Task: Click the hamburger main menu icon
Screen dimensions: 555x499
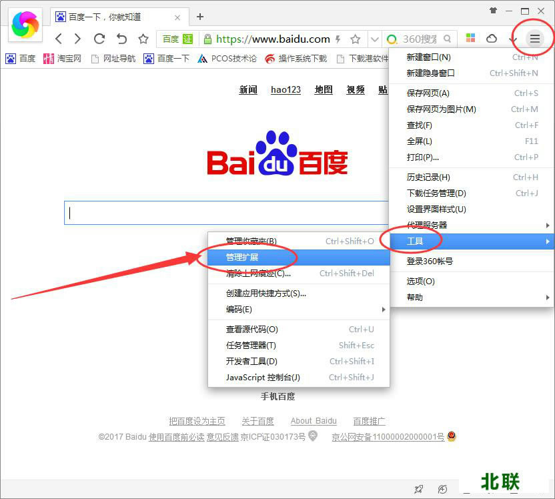Action: (534, 39)
